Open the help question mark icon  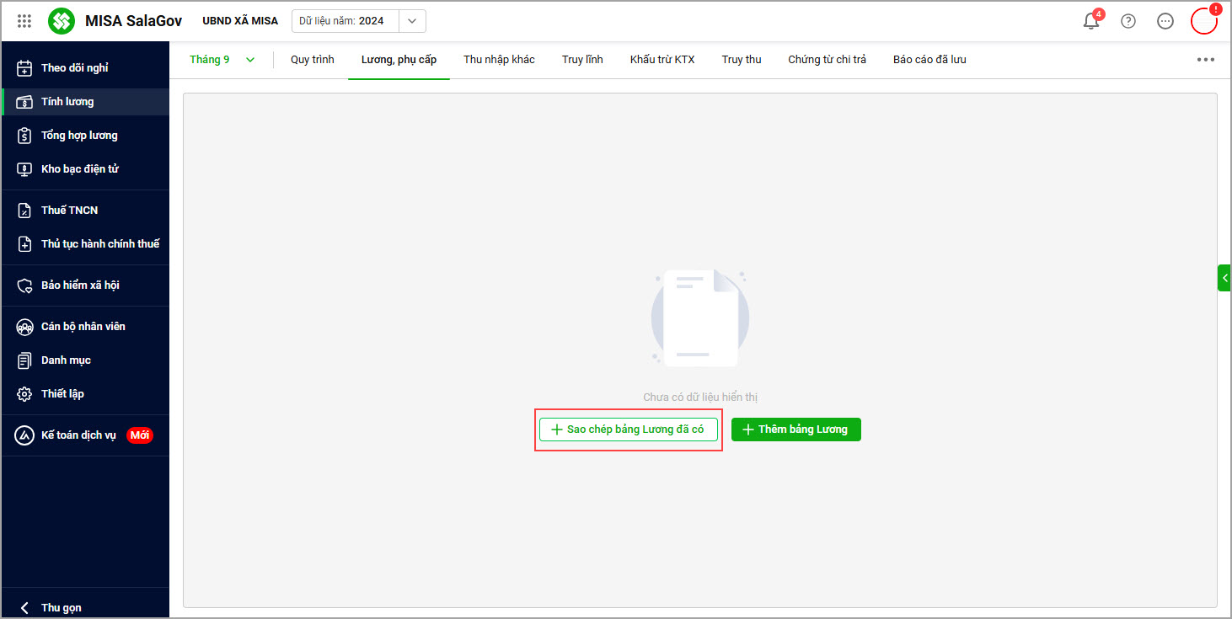tap(1128, 21)
